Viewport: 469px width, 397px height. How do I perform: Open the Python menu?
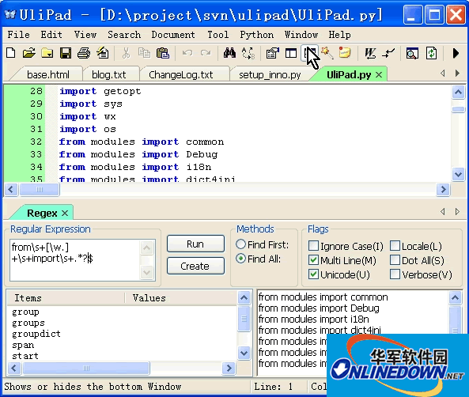(x=256, y=35)
